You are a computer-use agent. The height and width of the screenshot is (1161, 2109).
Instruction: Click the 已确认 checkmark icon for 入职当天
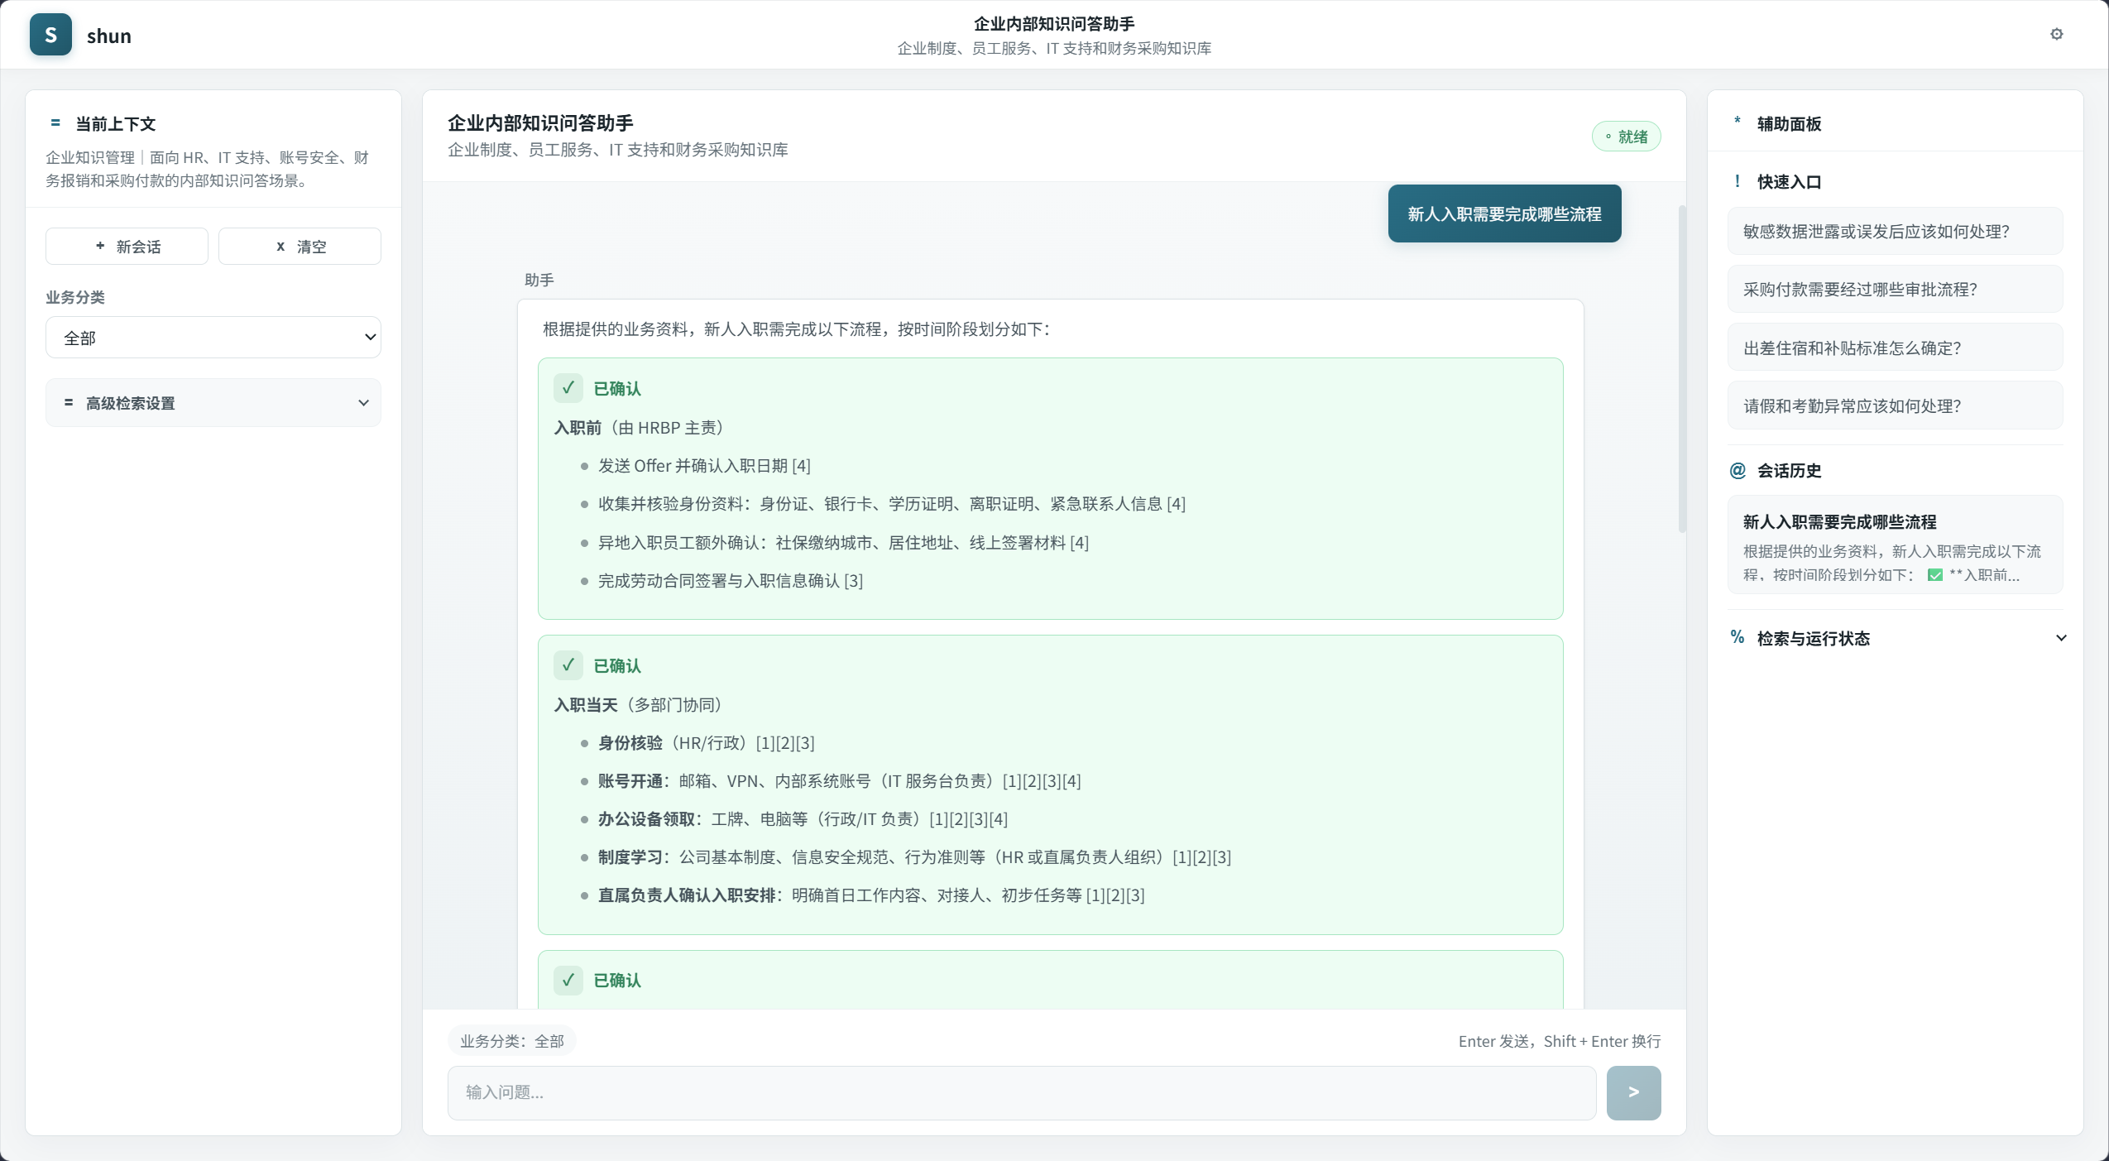coord(568,665)
